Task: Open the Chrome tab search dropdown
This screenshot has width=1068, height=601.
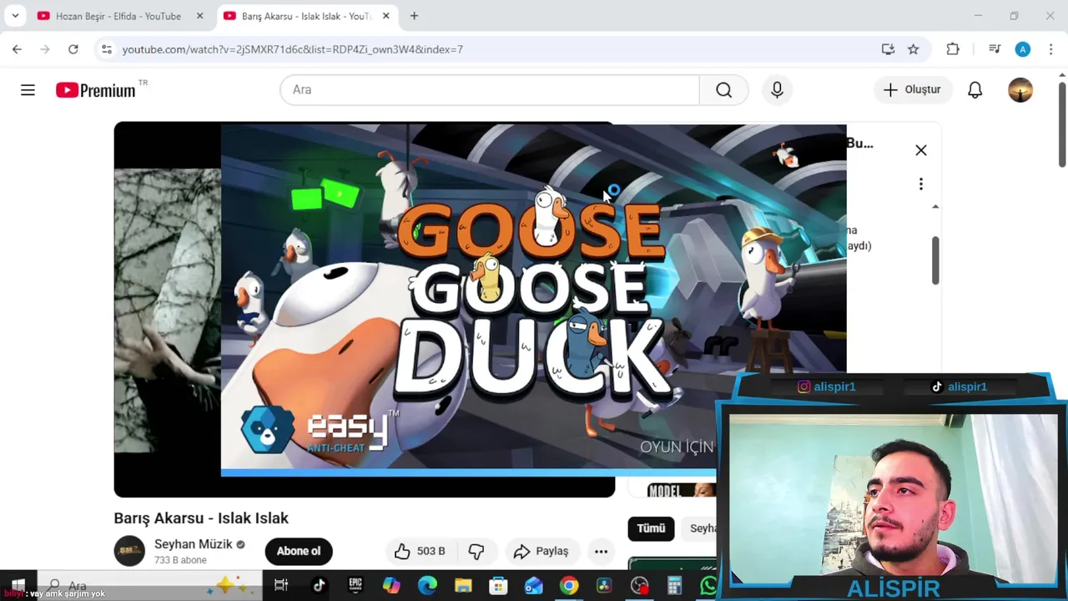Action: click(15, 16)
